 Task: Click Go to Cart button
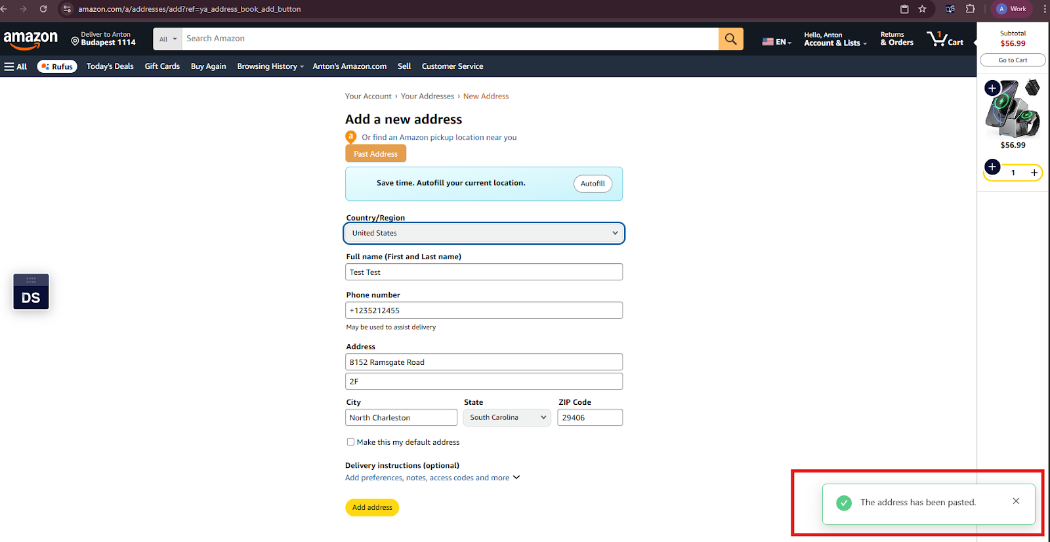(x=1013, y=60)
